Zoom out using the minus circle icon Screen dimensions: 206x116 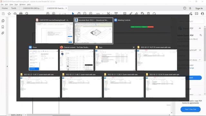point(85,14)
